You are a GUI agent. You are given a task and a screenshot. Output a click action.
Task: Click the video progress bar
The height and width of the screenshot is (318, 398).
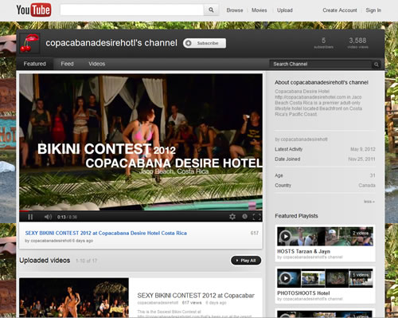click(141, 211)
